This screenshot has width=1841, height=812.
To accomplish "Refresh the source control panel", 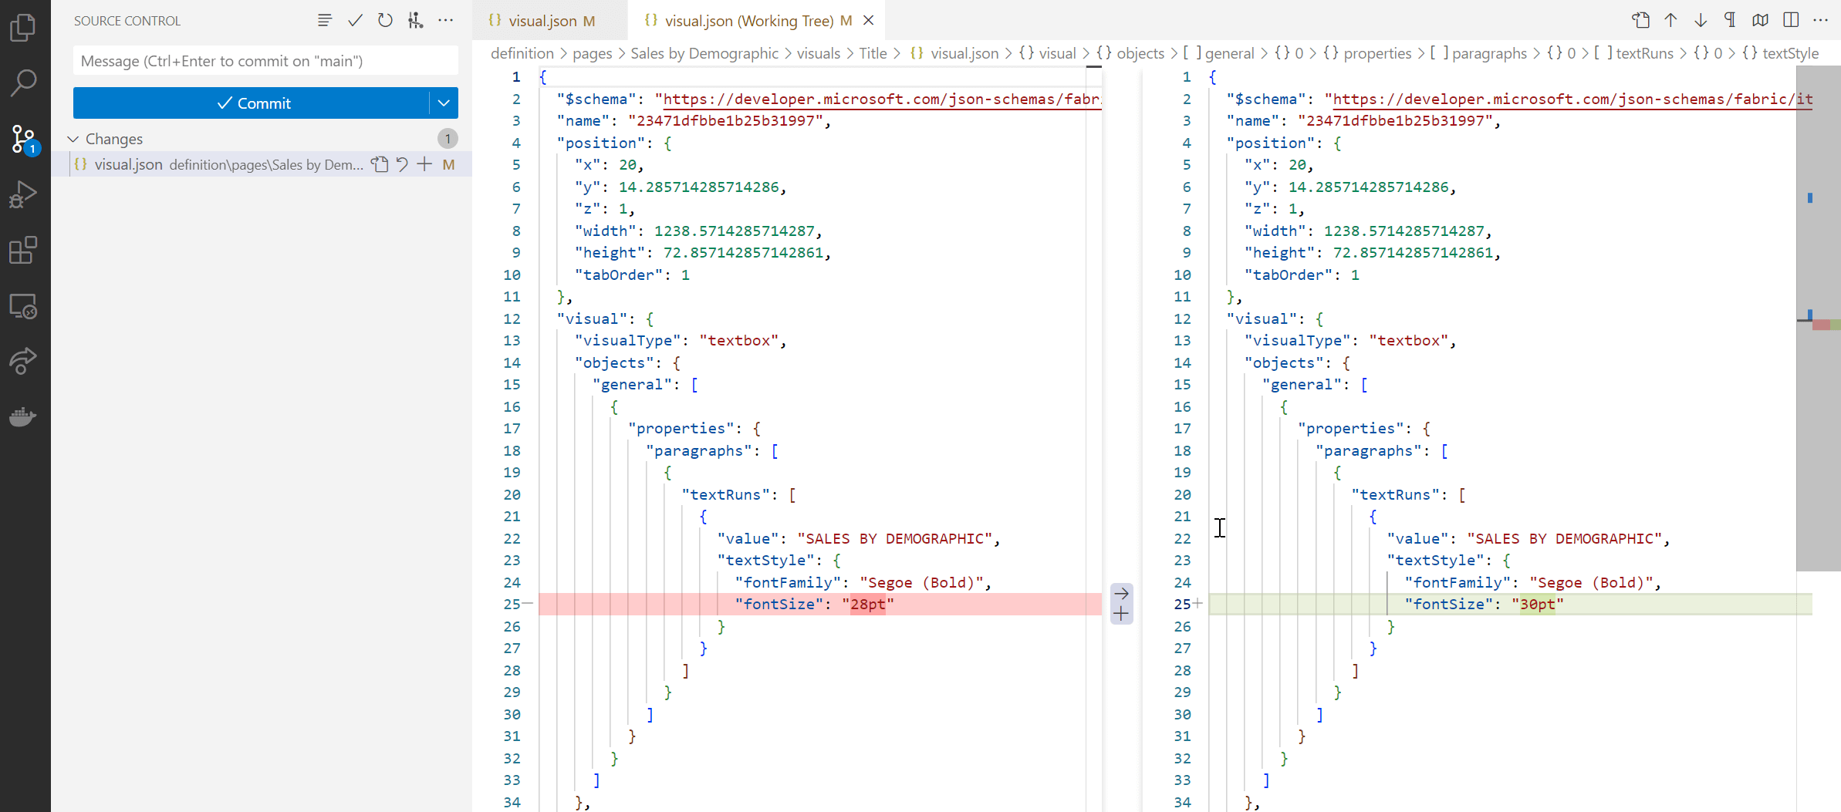I will click(x=385, y=21).
